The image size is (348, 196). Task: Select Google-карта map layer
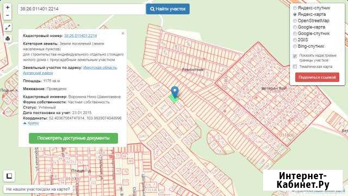coord(295,27)
